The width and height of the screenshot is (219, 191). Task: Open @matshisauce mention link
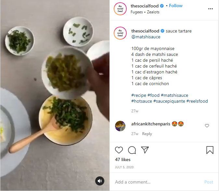(x=146, y=37)
